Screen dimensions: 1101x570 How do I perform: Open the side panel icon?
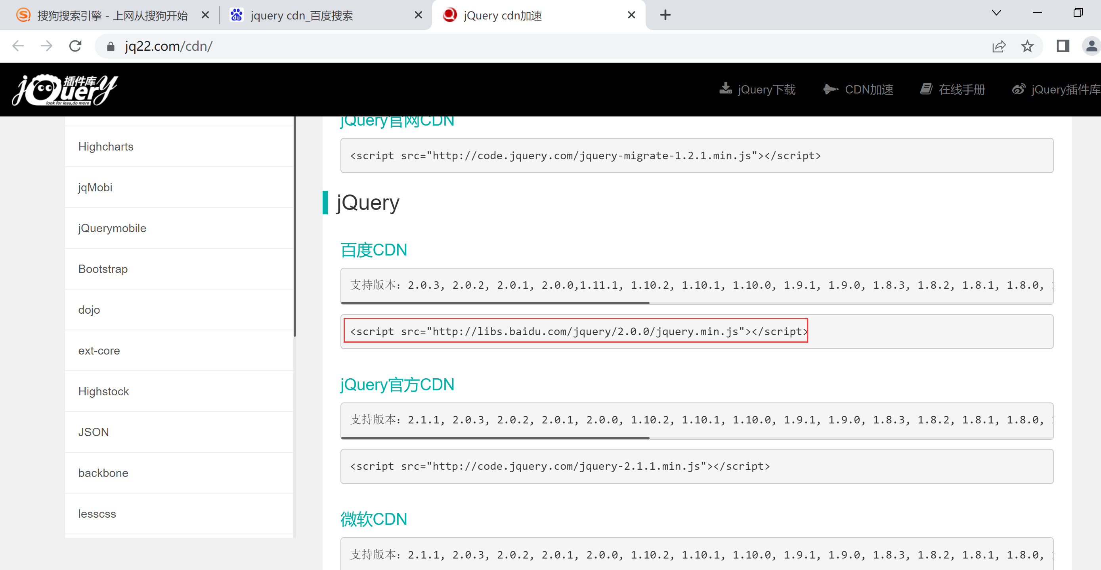[1063, 46]
